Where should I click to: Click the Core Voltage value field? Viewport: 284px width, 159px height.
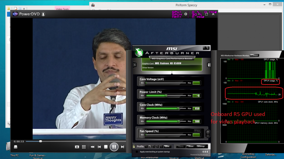pyautogui.click(x=196, y=83)
